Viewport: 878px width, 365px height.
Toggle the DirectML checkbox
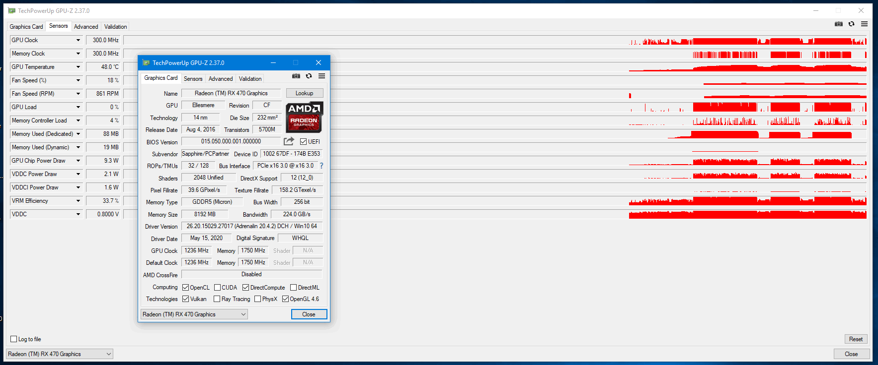293,288
